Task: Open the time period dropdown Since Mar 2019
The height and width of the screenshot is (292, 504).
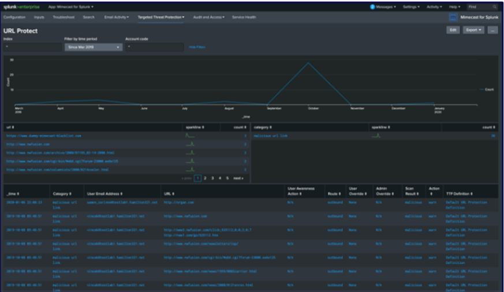Action: tap(92, 47)
